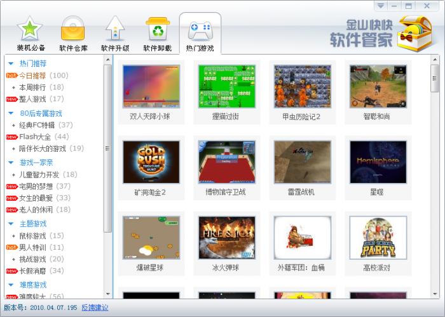This screenshot has height=317, width=445.
Task: Select 经典FC特辑 (37) in sidebar
Action: (46, 125)
